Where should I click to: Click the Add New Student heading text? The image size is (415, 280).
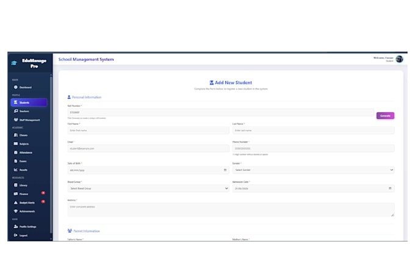[x=233, y=82]
